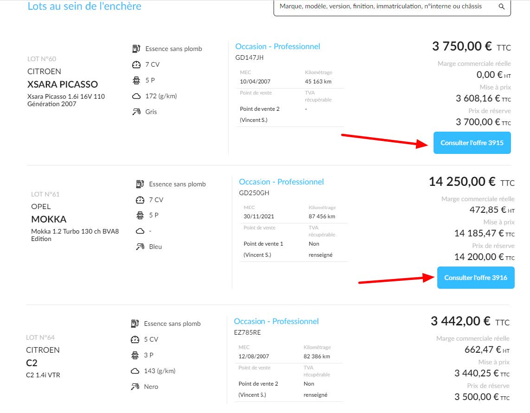Click fuel pump icon in Citroen C2 lot

pyautogui.click(x=135, y=324)
